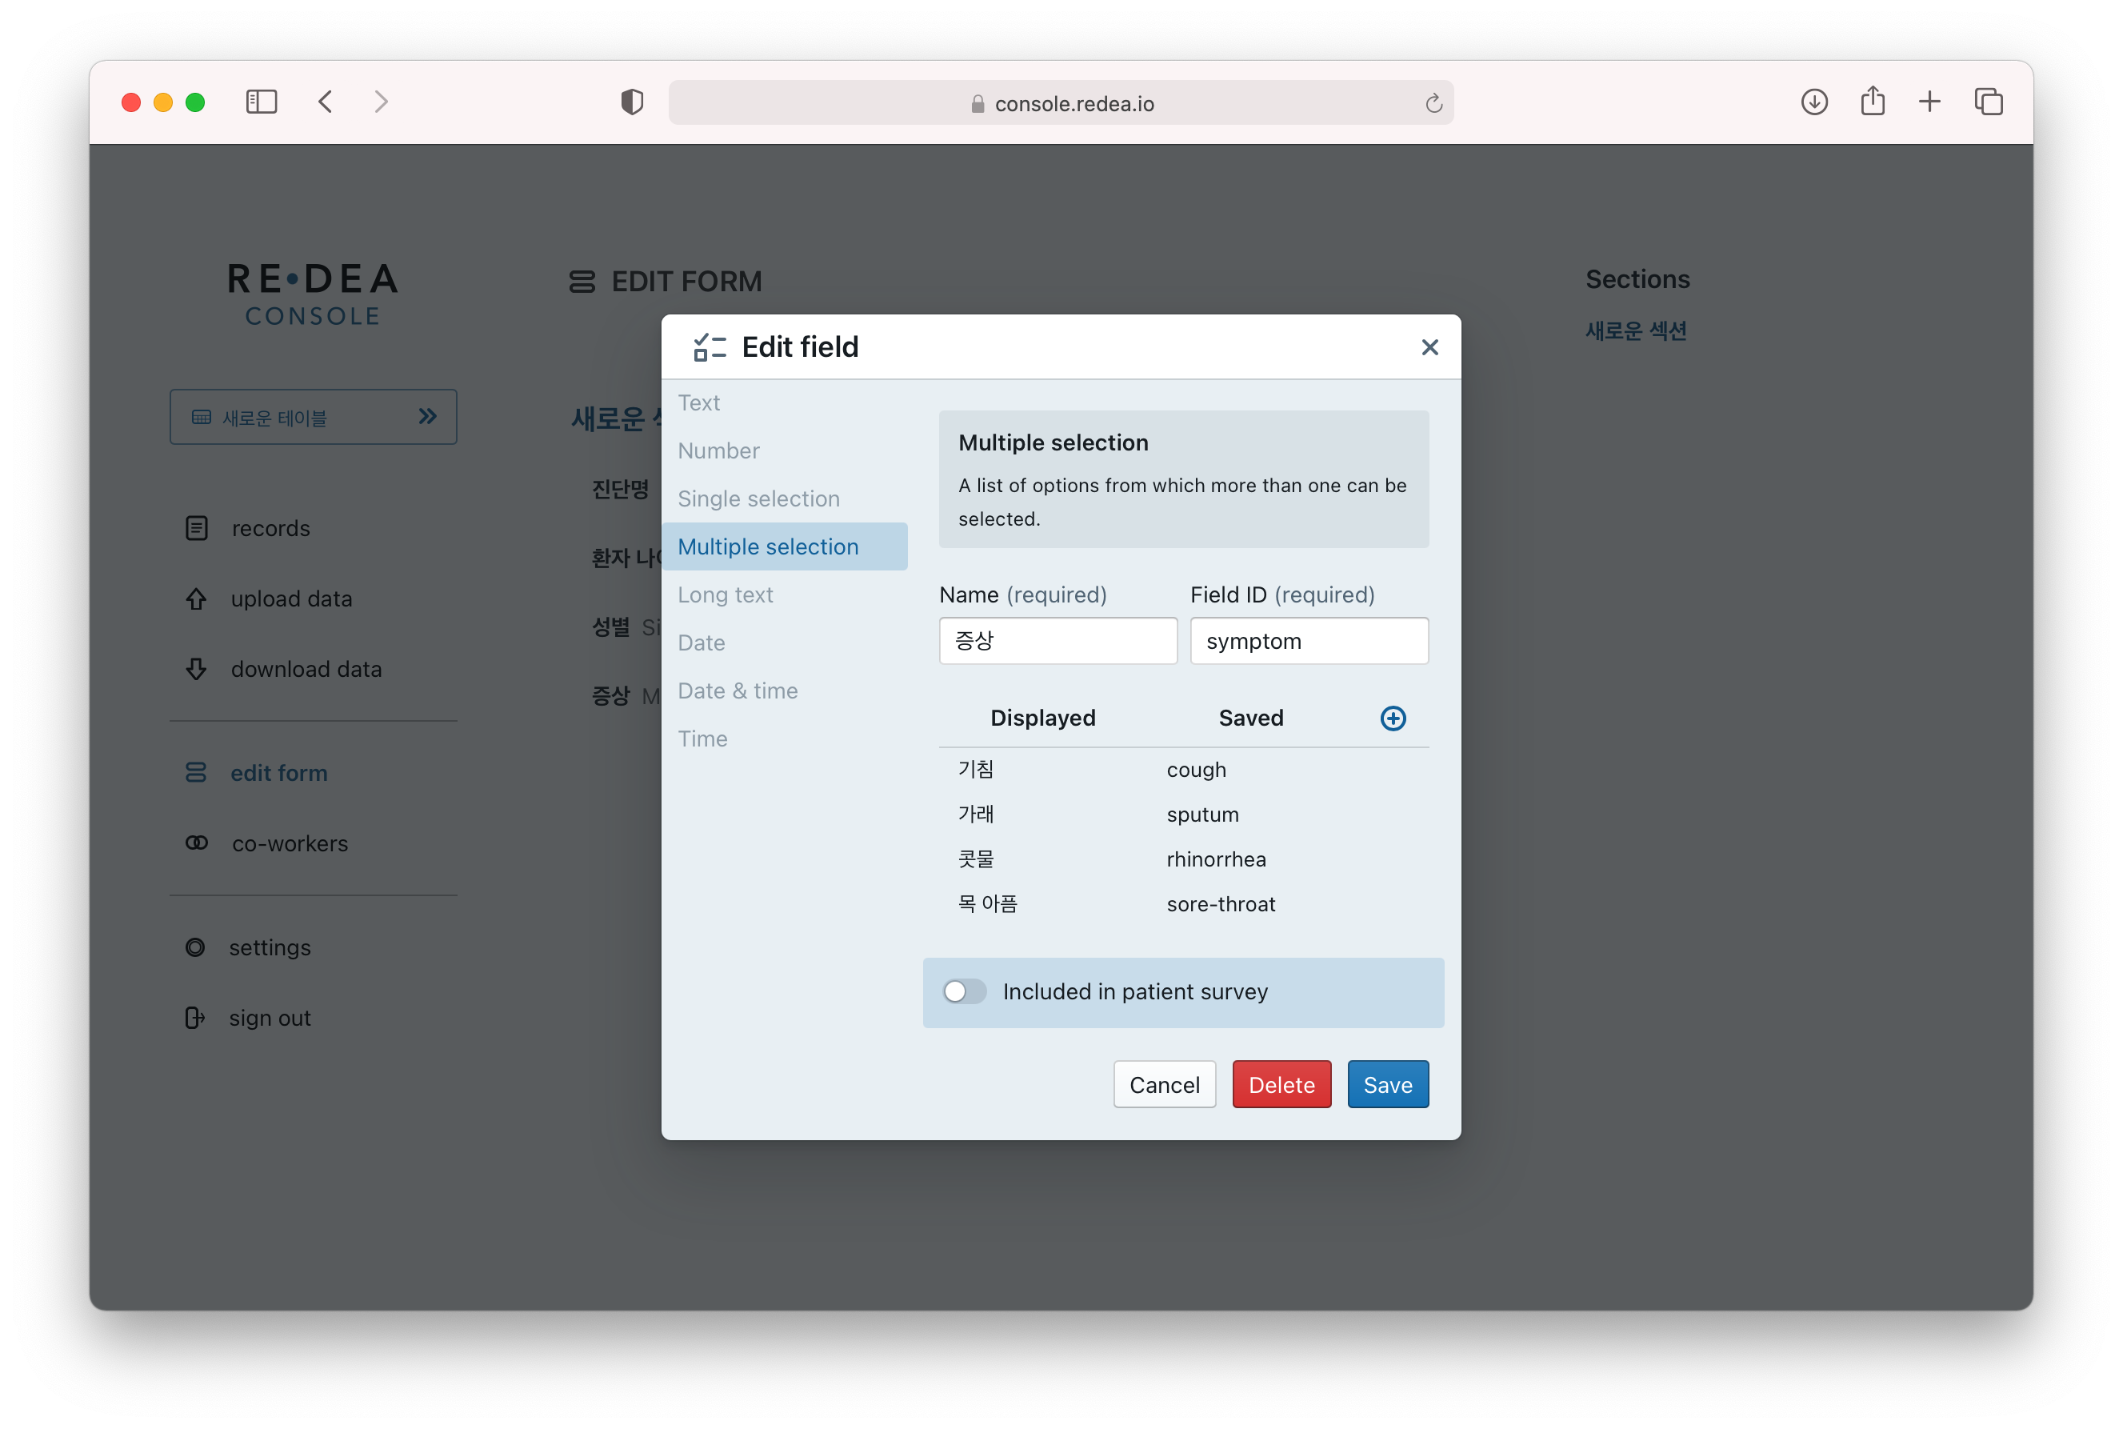Choose the Long text field type

click(x=725, y=595)
